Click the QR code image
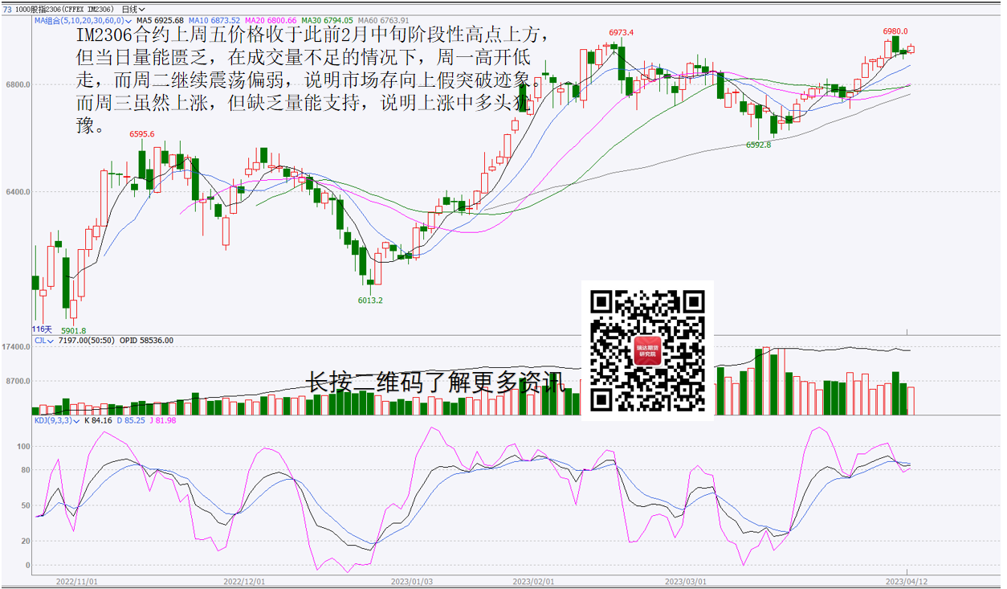This screenshot has width=1007, height=589. 647,350
